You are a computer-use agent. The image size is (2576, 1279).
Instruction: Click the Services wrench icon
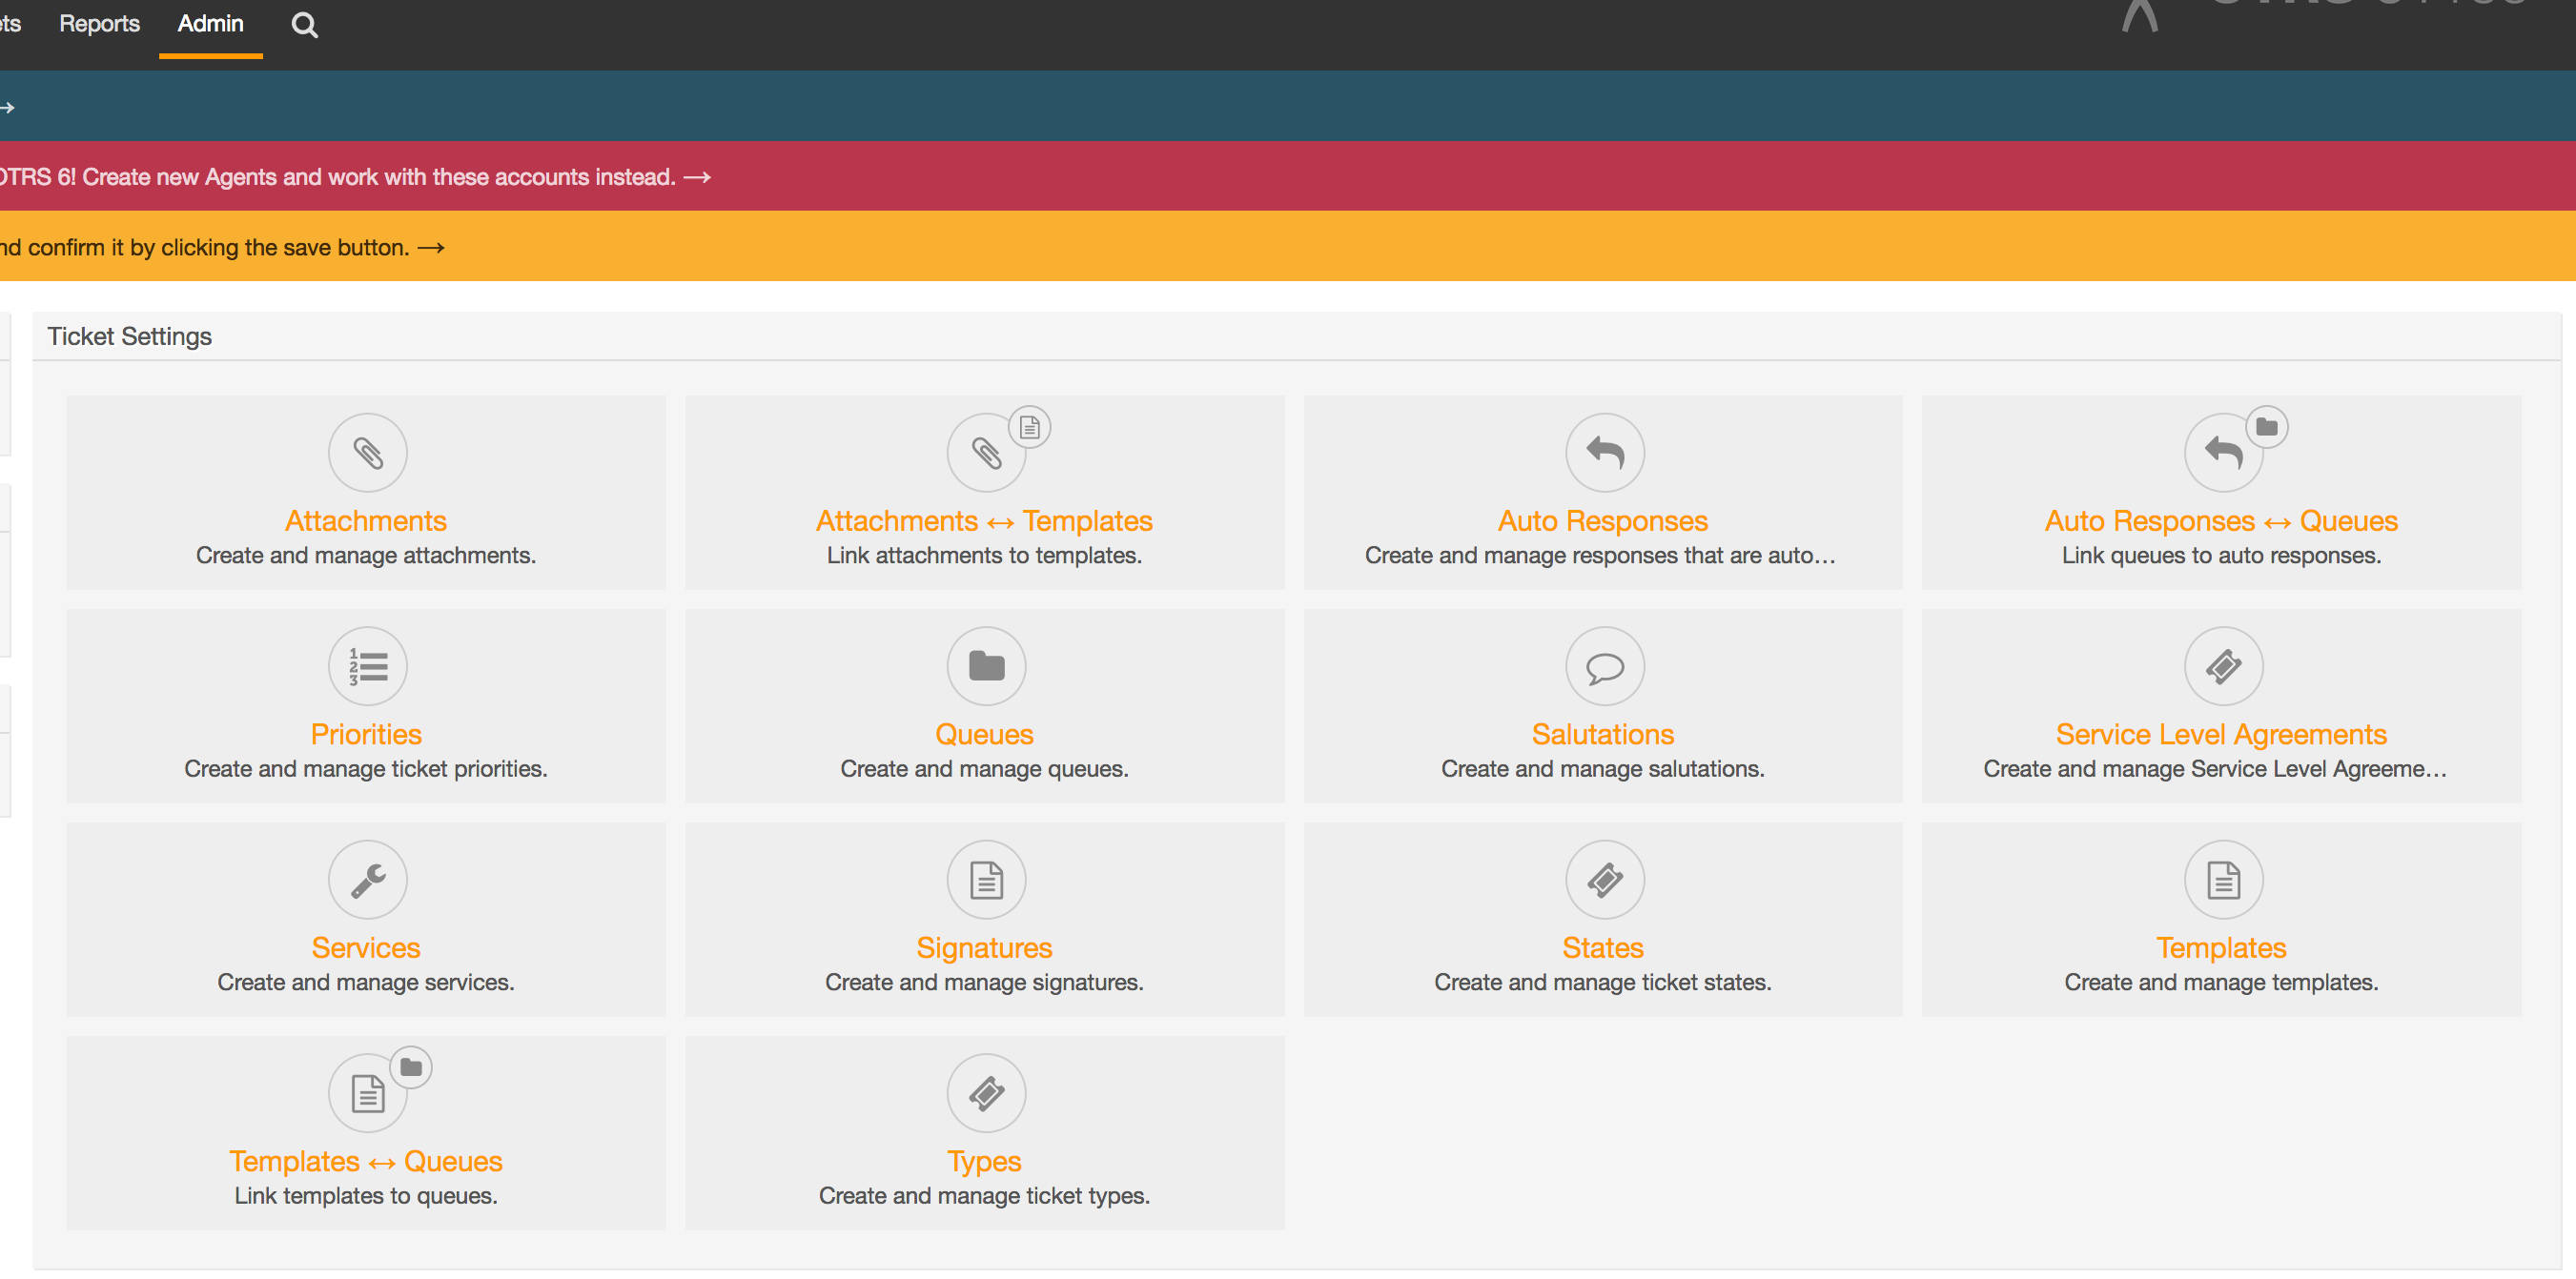coord(367,880)
